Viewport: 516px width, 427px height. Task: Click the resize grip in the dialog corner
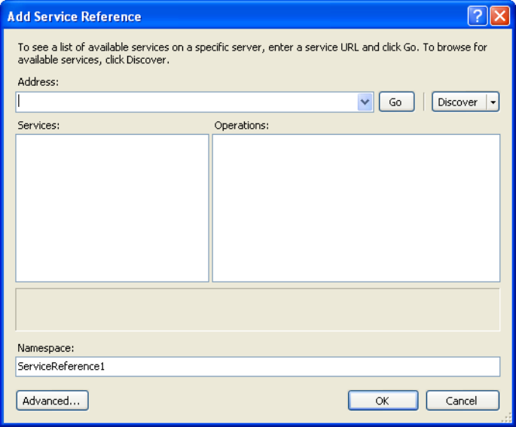pyautogui.click(x=507, y=417)
